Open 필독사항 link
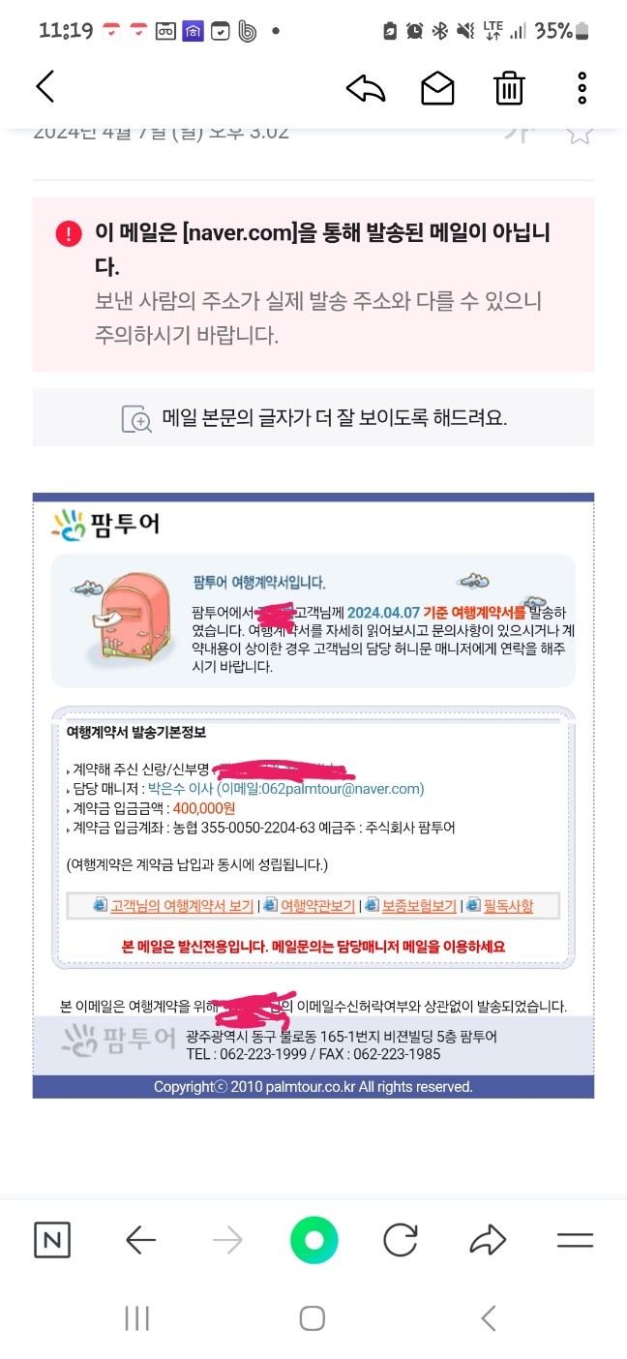Viewport: 627px width, 1359px height. click(x=508, y=906)
